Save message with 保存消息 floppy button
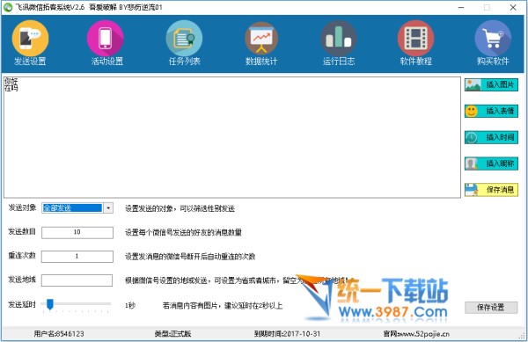The image size is (528, 342). (491, 190)
